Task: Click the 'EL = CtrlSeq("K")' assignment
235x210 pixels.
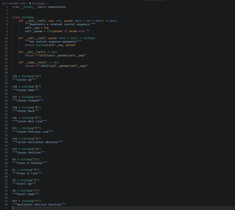Action: click(26, 170)
